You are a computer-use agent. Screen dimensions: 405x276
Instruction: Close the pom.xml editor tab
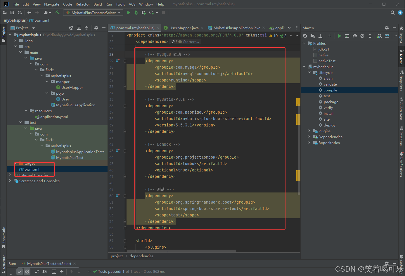click(x=158, y=28)
